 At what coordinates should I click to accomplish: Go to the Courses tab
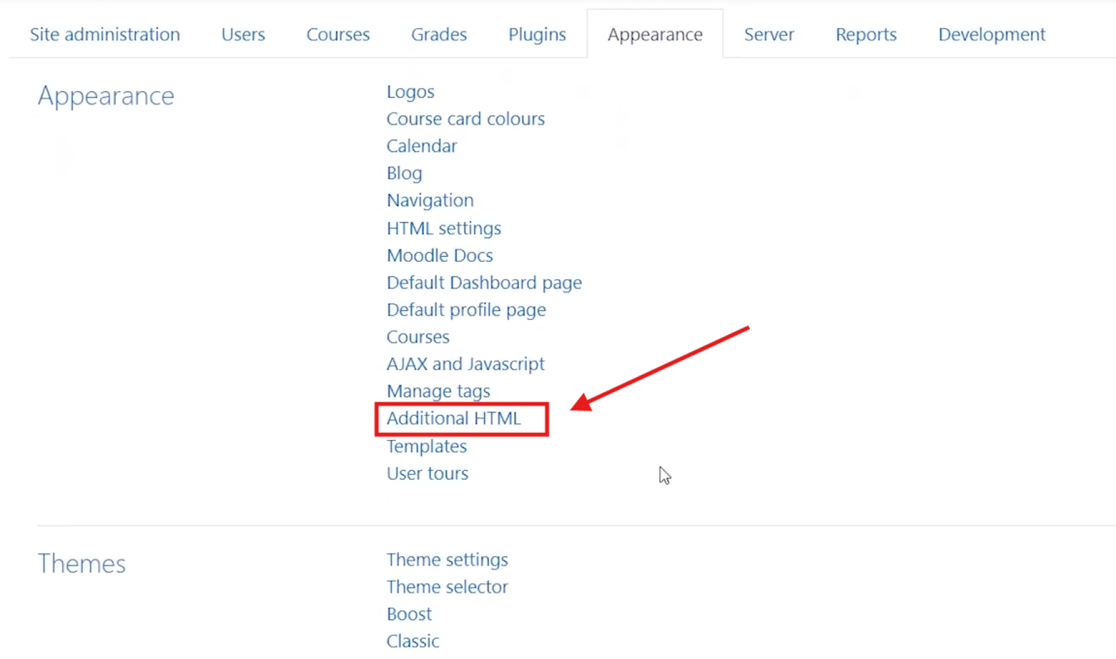(337, 34)
